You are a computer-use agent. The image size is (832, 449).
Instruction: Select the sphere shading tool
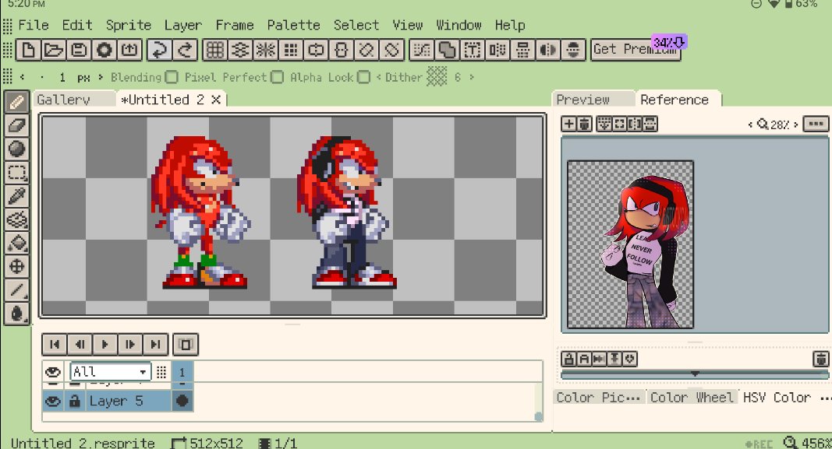pos(16,149)
